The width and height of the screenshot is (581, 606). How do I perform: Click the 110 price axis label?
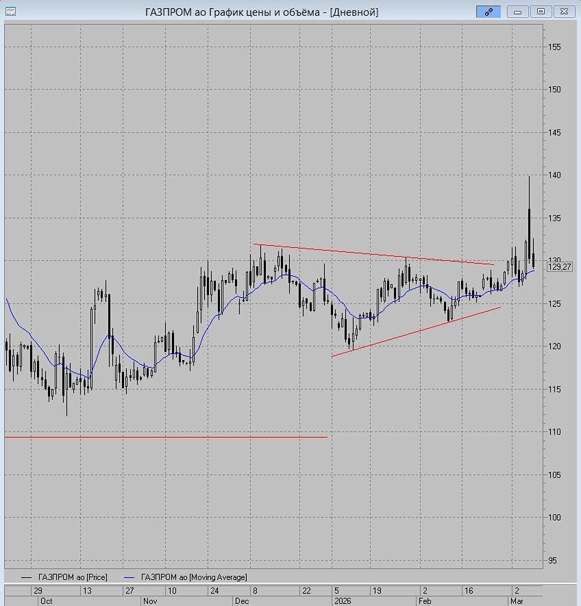tap(554, 432)
